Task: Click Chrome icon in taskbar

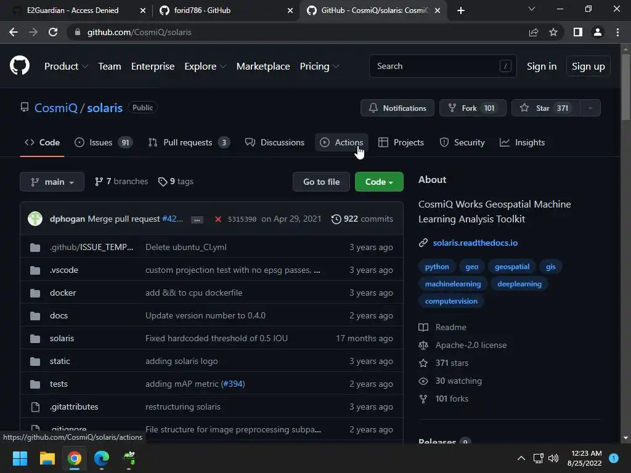Action: (x=75, y=458)
